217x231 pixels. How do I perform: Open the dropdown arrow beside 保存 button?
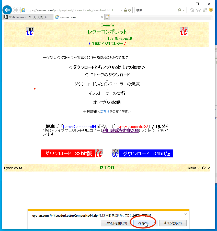[x=155, y=223]
